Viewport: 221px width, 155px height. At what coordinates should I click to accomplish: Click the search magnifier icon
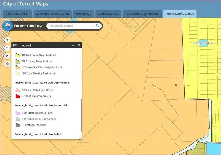(98, 26)
